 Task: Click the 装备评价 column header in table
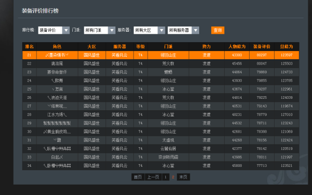coord(262,47)
